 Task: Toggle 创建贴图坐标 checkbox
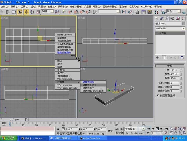[x=158, y=95]
